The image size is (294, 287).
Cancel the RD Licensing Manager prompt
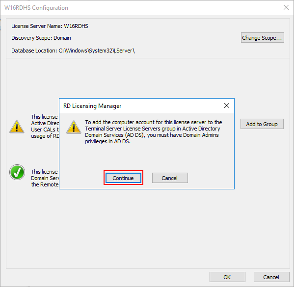(170, 178)
